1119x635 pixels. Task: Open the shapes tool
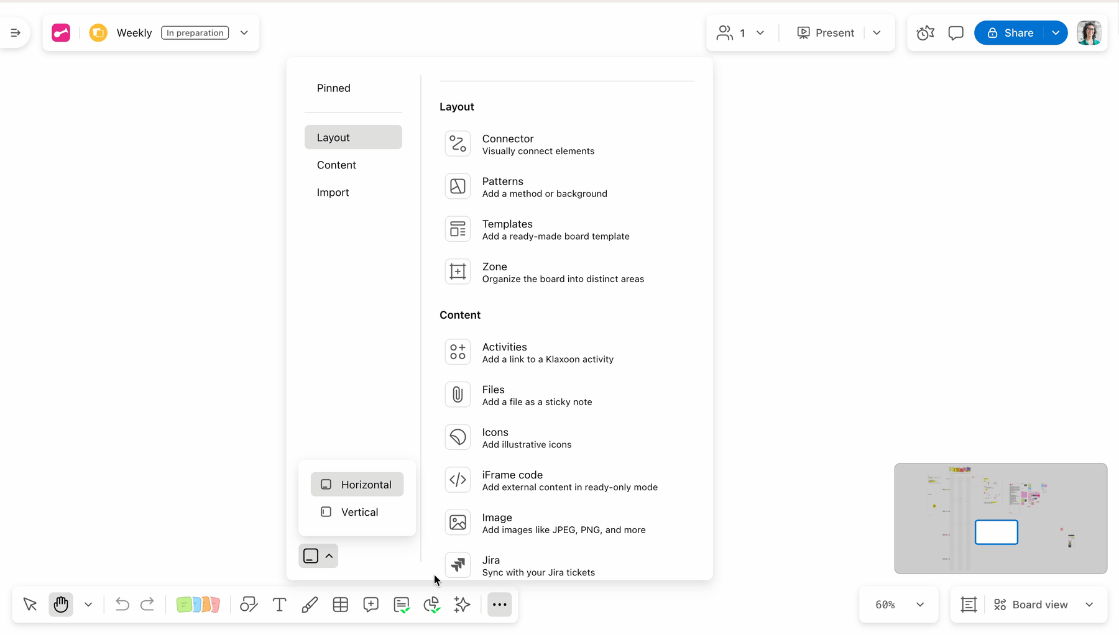(249, 605)
